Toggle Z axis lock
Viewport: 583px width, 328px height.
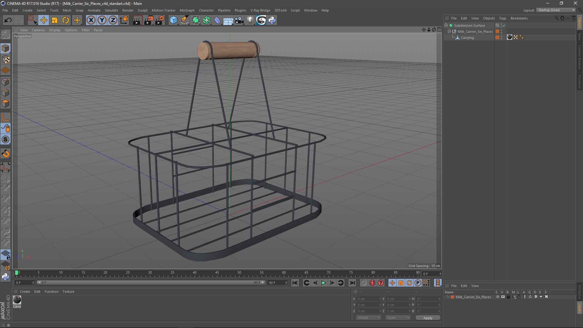click(113, 20)
